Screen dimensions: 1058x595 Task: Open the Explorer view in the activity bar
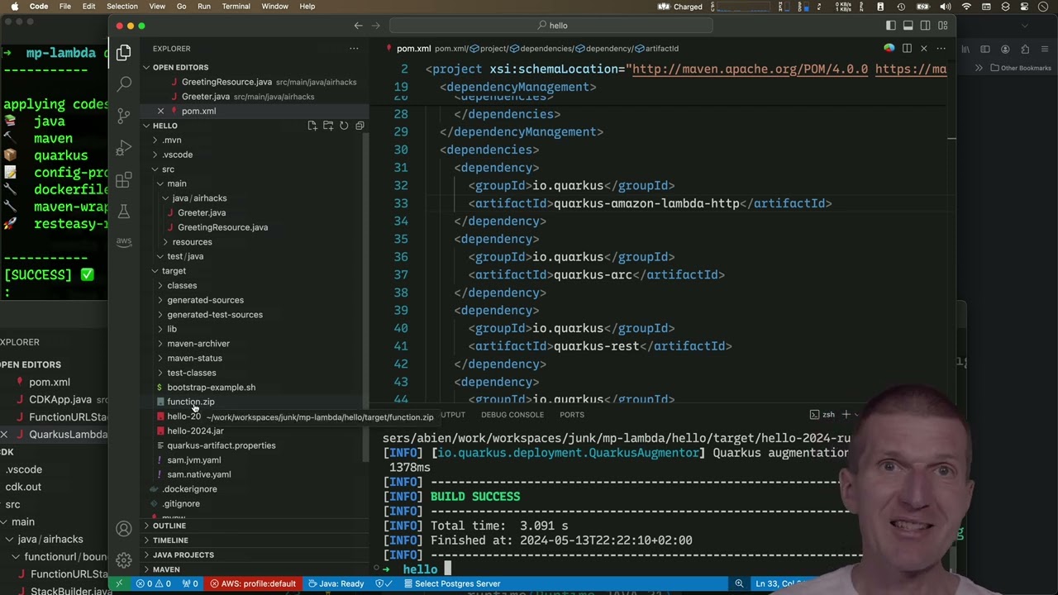(x=124, y=53)
